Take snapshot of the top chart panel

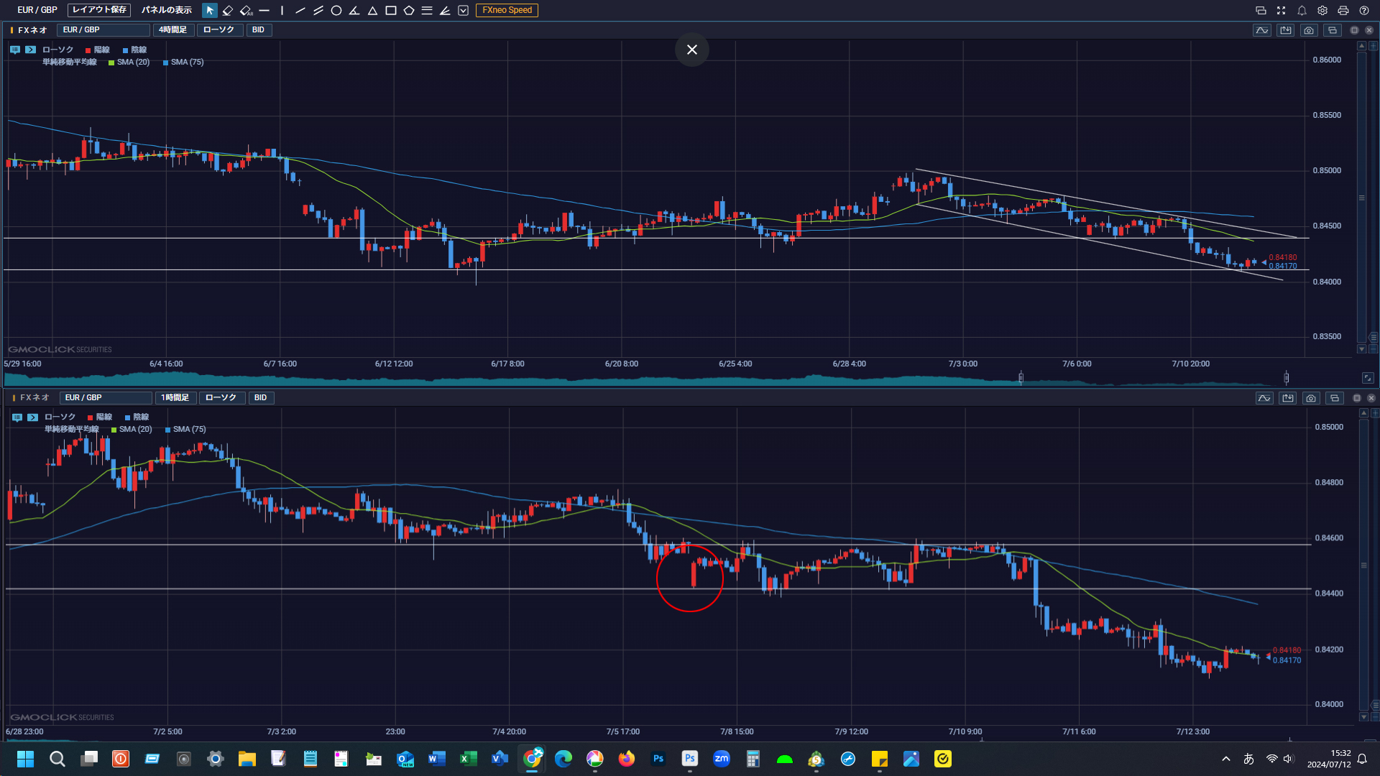click(1309, 30)
